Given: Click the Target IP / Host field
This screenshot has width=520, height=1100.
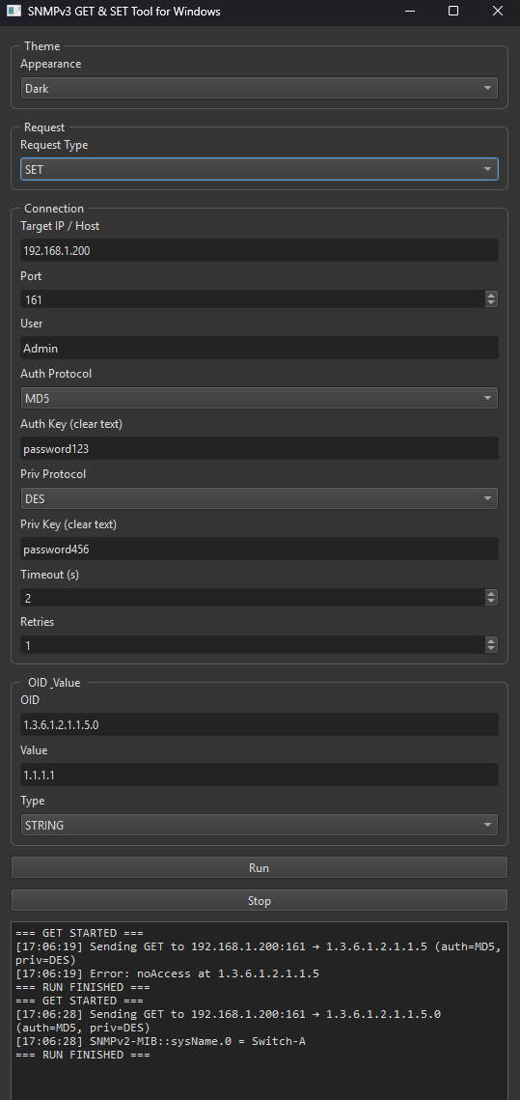Looking at the screenshot, I should [x=259, y=250].
